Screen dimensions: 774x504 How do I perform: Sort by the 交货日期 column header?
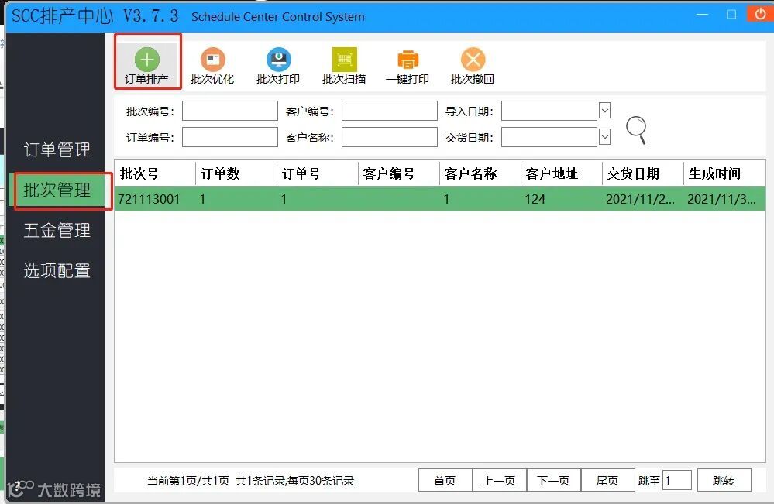coord(643,173)
